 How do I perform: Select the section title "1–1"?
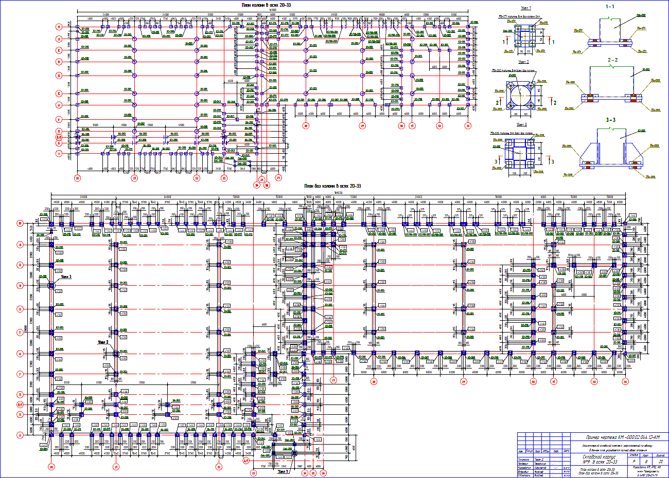[610, 6]
